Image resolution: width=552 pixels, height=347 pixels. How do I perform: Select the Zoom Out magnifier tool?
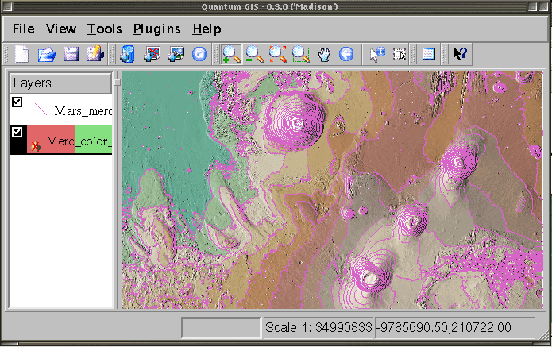pos(254,54)
